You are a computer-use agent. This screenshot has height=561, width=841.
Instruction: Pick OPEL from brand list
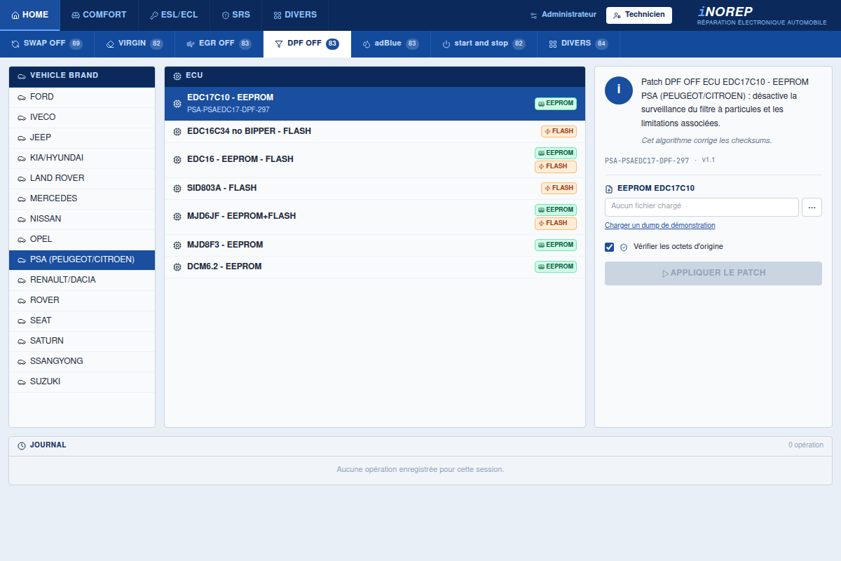(x=82, y=240)
